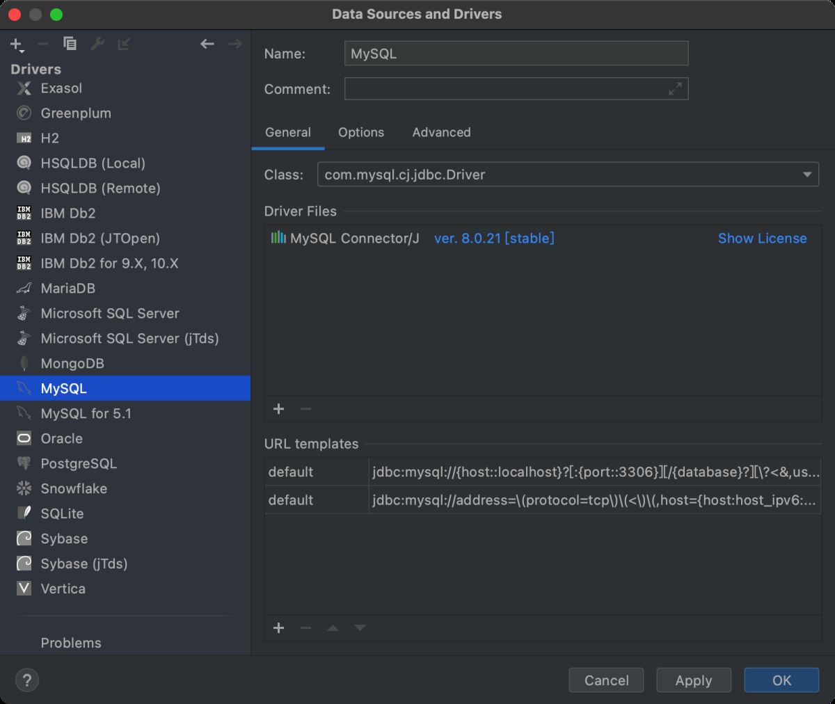Switch to the Advanced tab
The height and width of the screenshot is (704, 835).
(x=441, y=132)
